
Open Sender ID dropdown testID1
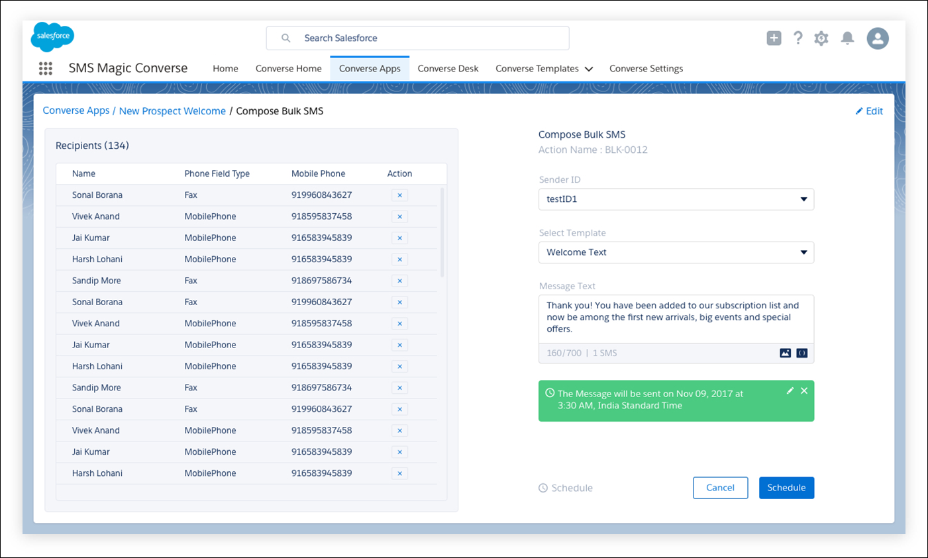[x=676, y=199]
